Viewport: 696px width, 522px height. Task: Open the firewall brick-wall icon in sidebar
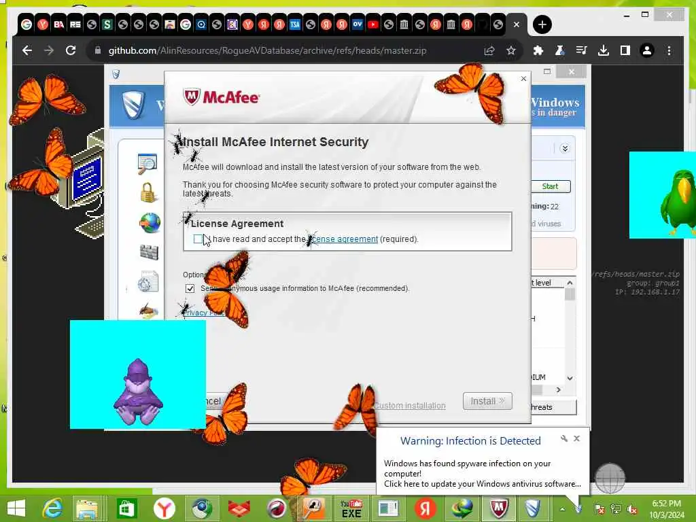149,252
